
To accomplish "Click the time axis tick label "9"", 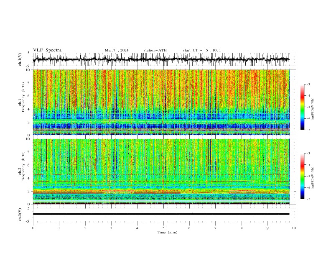I will coord(267,228).
